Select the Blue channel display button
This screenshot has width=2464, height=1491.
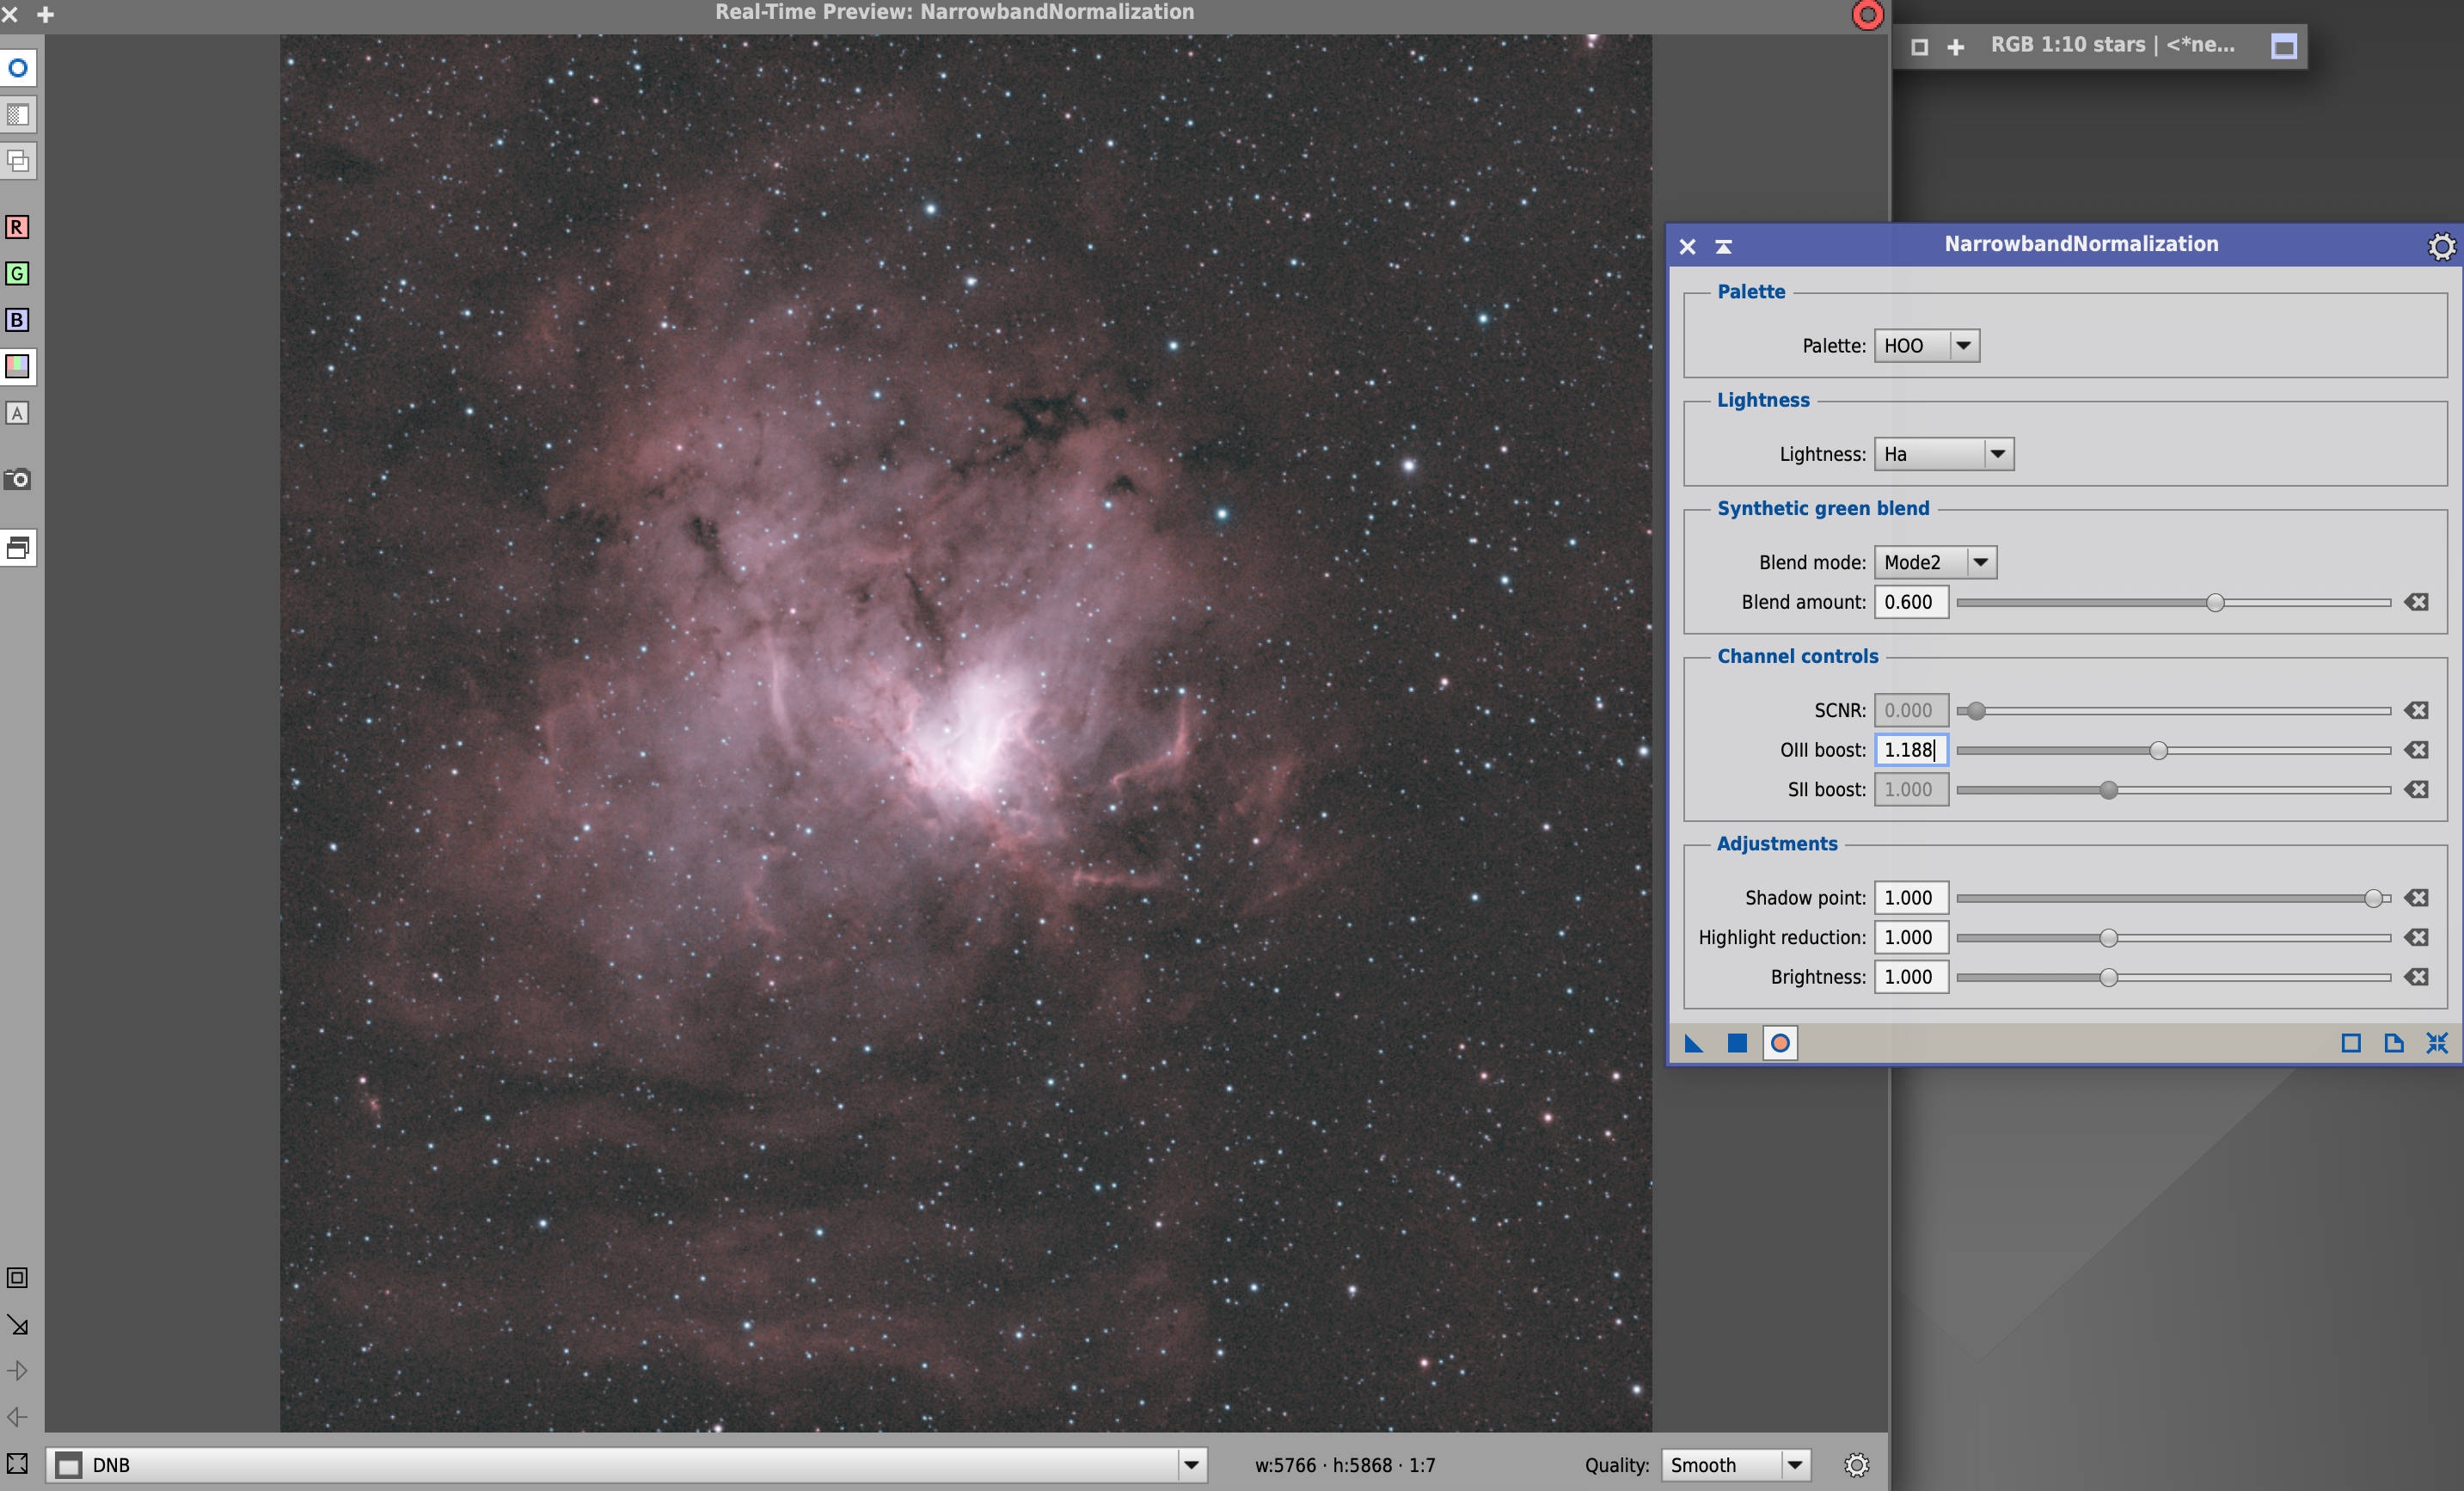point(17,320)
